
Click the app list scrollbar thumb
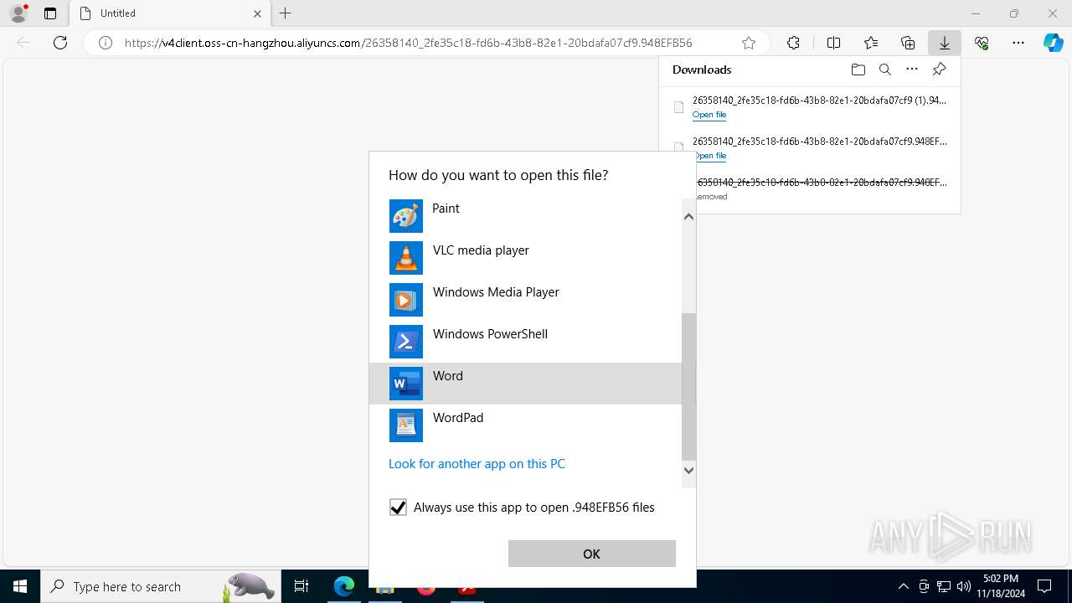688,387
